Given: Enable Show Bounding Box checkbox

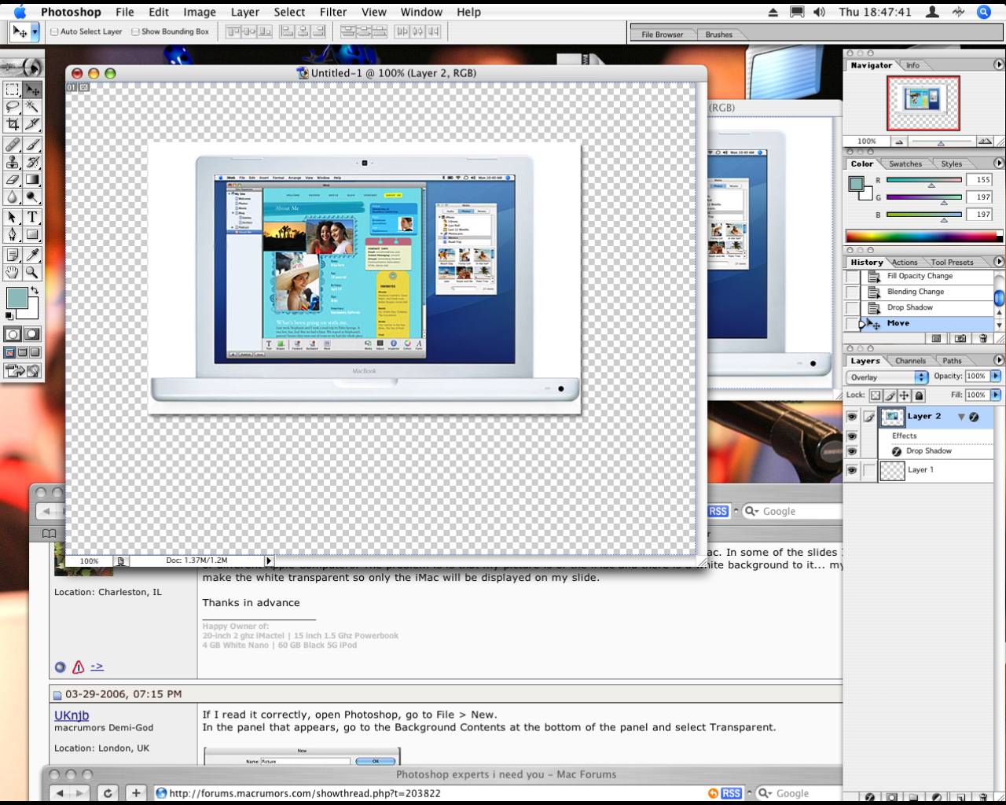Looking at the screenshot, I should (135, 31).
